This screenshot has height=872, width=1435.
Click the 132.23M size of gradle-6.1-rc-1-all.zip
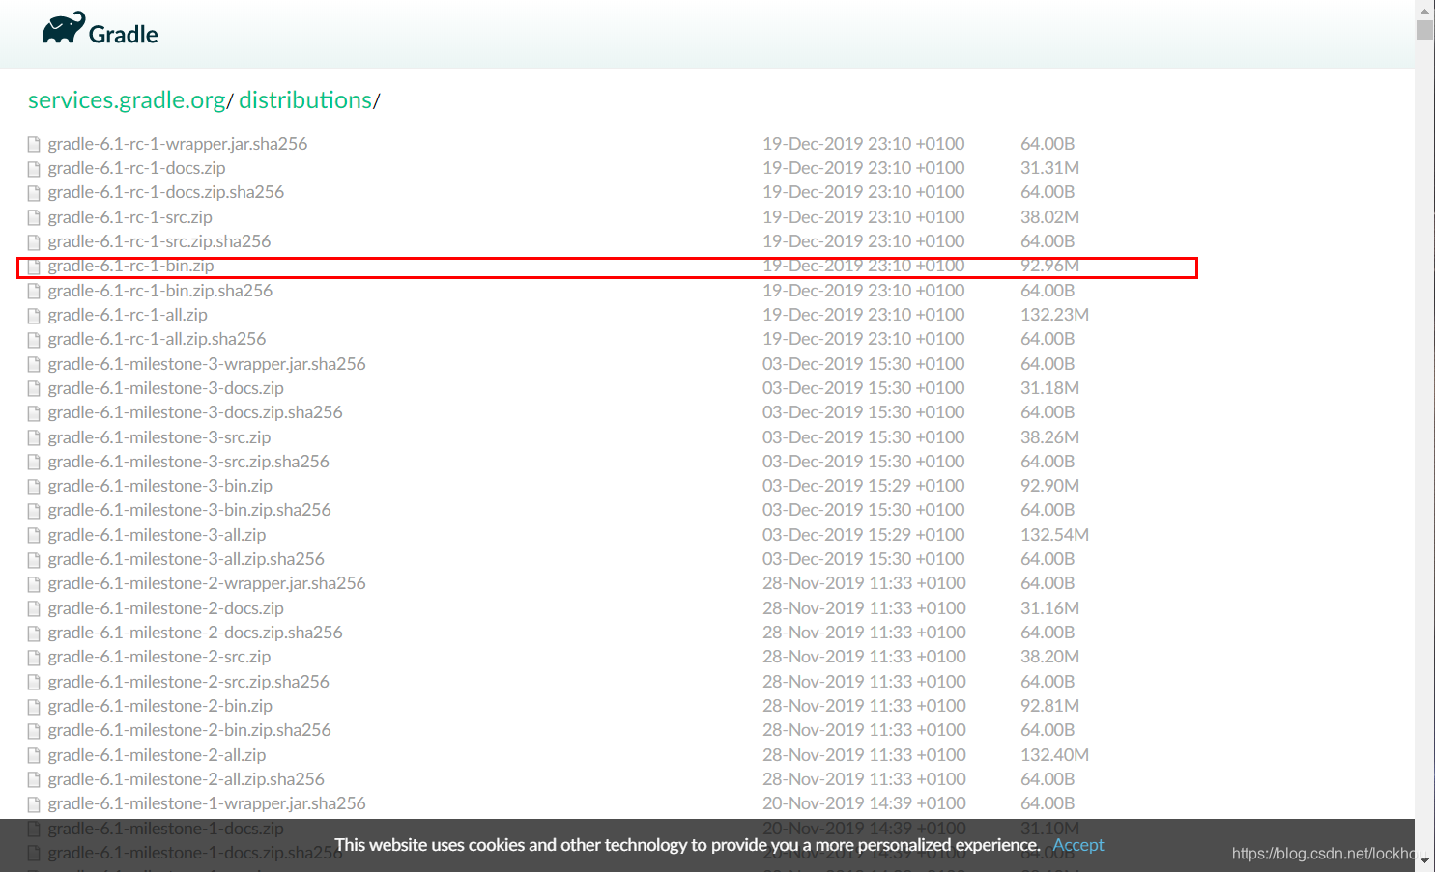coord(1054,315)
